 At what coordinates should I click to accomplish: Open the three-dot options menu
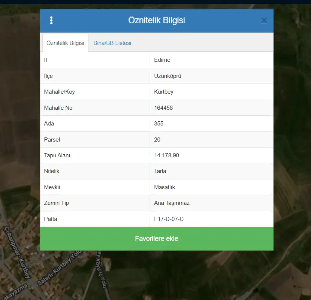point(51,21)
